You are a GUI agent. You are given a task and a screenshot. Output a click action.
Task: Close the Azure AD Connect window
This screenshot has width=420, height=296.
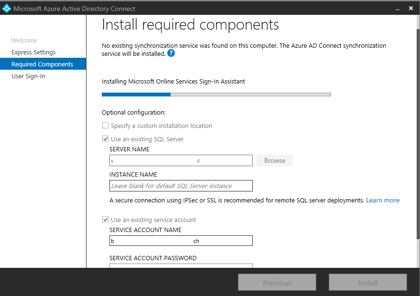tap(411, 9)
